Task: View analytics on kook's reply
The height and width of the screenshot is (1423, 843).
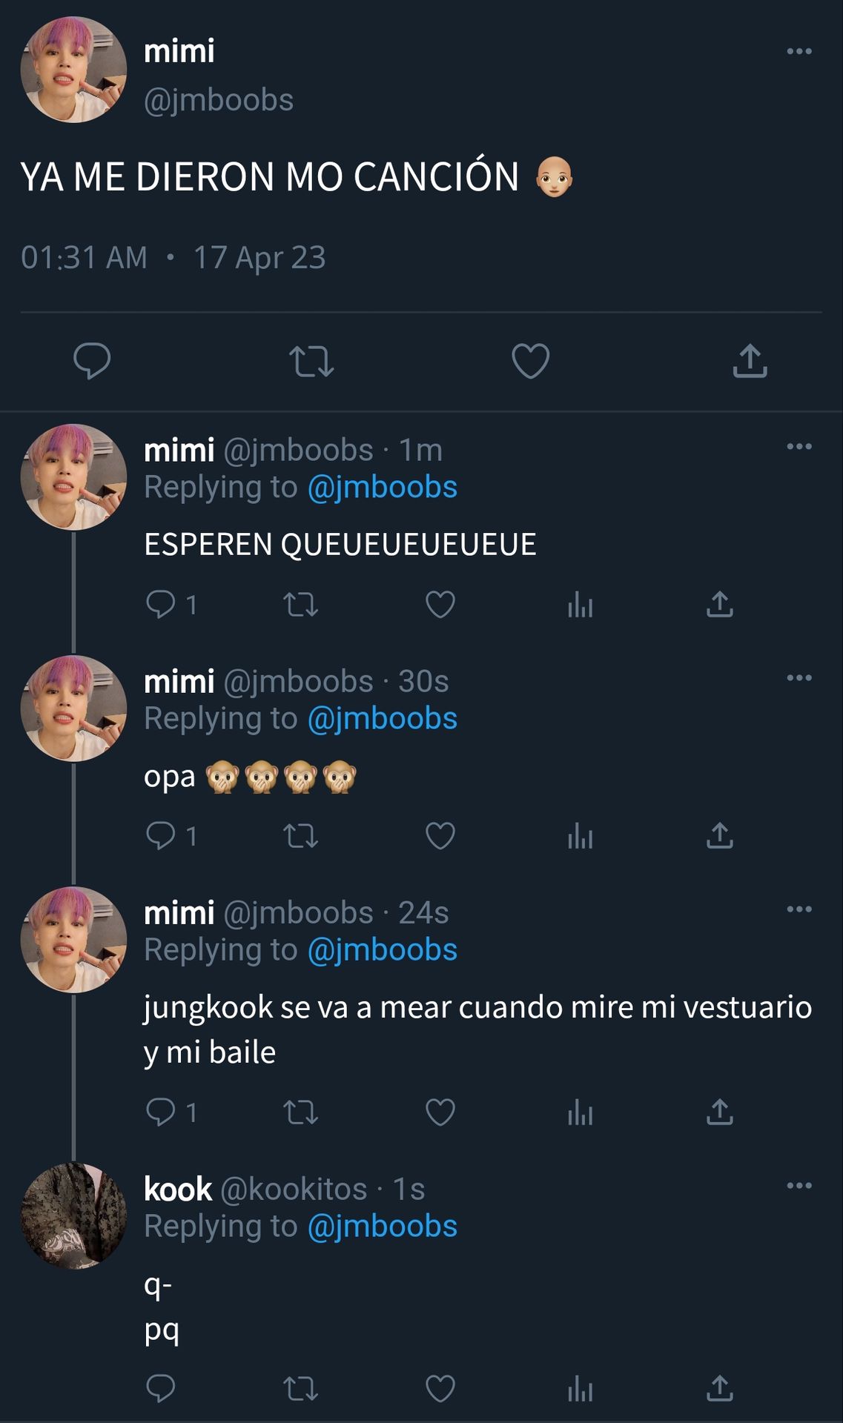Action: click(x=580, y=1388)
